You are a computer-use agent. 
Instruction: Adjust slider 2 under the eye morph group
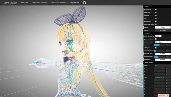pos(159,74)
